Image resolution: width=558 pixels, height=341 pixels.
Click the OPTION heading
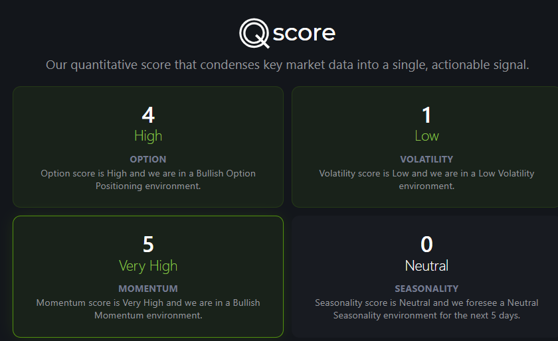coord(148,159)
